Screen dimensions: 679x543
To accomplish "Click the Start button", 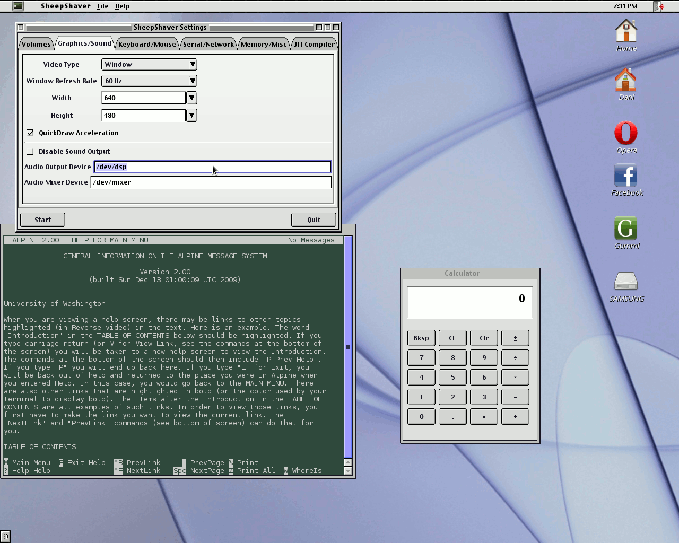I will pyautogui.click(x=42, y=220).
